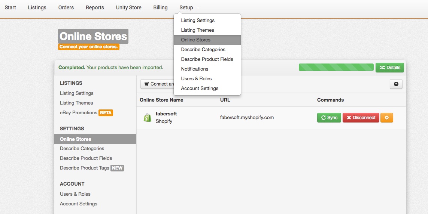Open import Details button
Screen dimensions: 428x214
coord(389,68)
